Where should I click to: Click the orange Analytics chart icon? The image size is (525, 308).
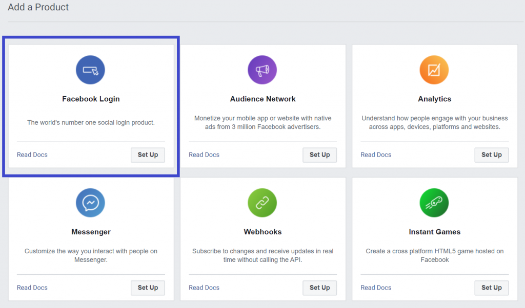[434, 70]
